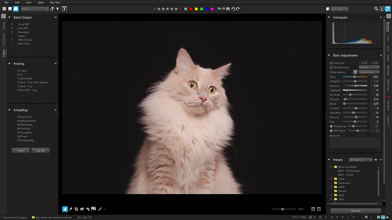Click the filter funnel icon
This screenshot has width=392, height=220.
[x=58, y=9]
